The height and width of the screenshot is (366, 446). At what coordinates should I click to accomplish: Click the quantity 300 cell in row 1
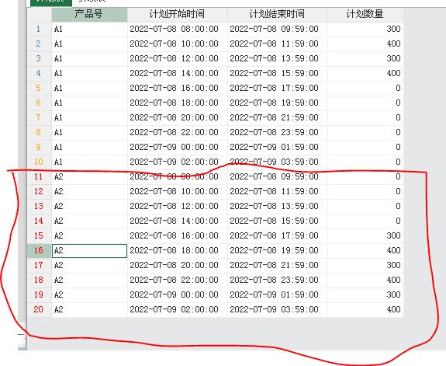365,29
